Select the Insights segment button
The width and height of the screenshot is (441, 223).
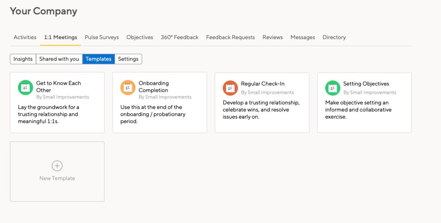[x=23, y=59]
